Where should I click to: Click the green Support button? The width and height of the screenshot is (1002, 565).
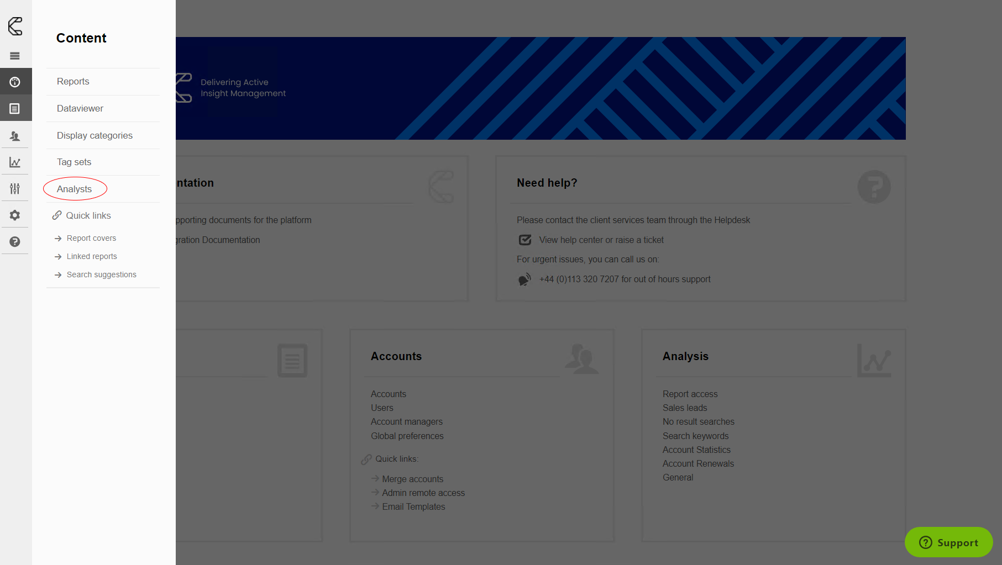(948, 542)
